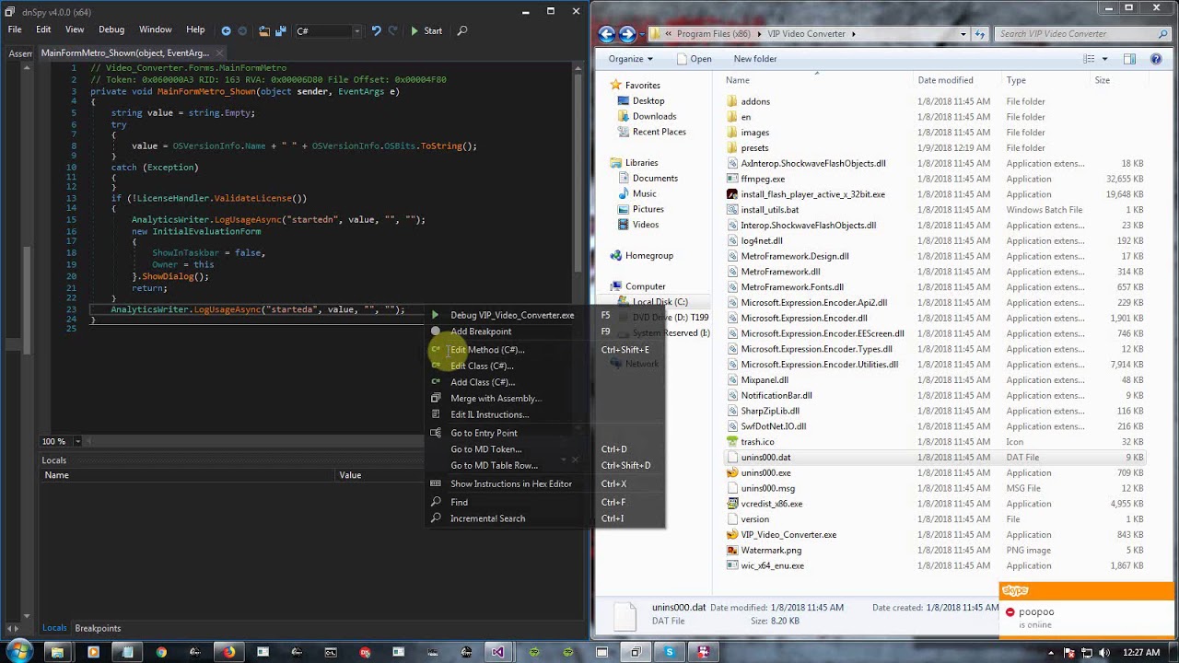Image resolution: width=1179 pixels, height=663 pixels.
Task: Open the Organize dropdown in Explorer
Action: tap(630, 59)
